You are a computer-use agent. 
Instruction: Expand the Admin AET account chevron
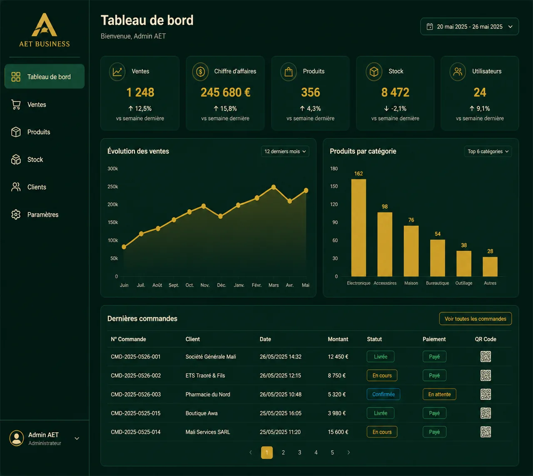pyautogui.click(x=77, y=439)
